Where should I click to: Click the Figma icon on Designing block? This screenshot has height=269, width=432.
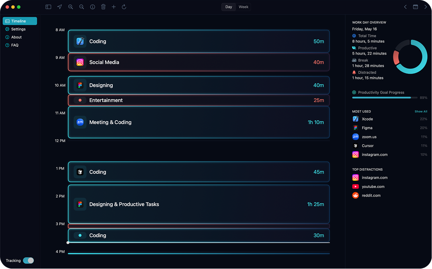coord(80,85)
